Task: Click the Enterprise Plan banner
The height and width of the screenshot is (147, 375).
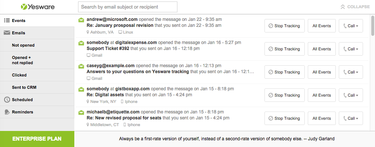Action: click(x=37, y=139)
